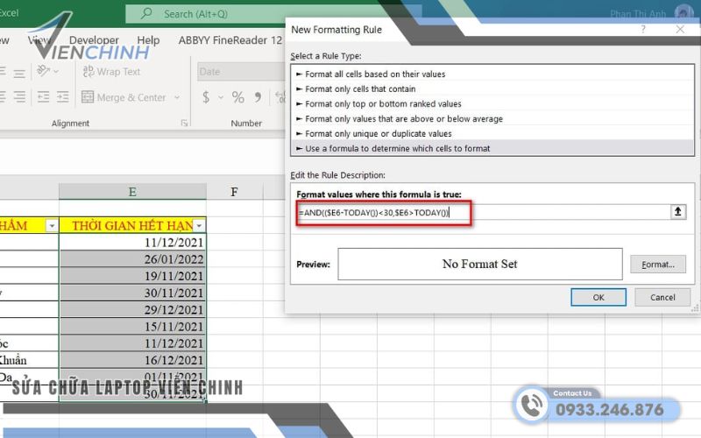The image size is (701, 438).
Task: Click the formula input field
Action: click(483, 212)
